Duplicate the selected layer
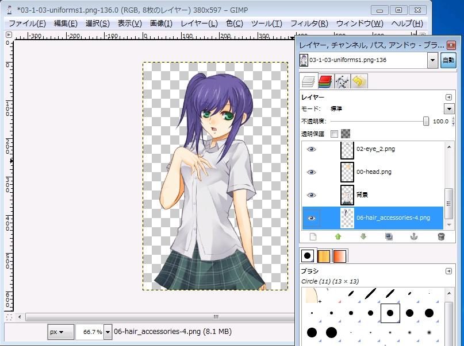This screenshot has width=464, height=346. click(x=389, y=237)
